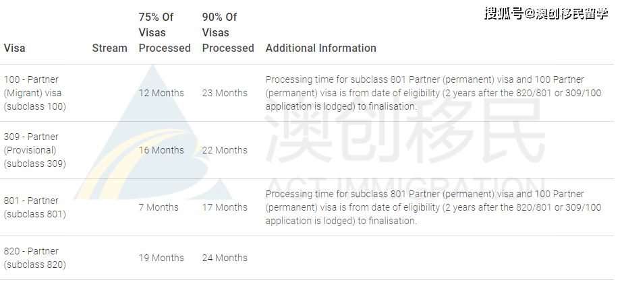The image size is (622, 284).
Task: Click the 801 - Partner (subclass 801) label
Action: tap(35, 207)
